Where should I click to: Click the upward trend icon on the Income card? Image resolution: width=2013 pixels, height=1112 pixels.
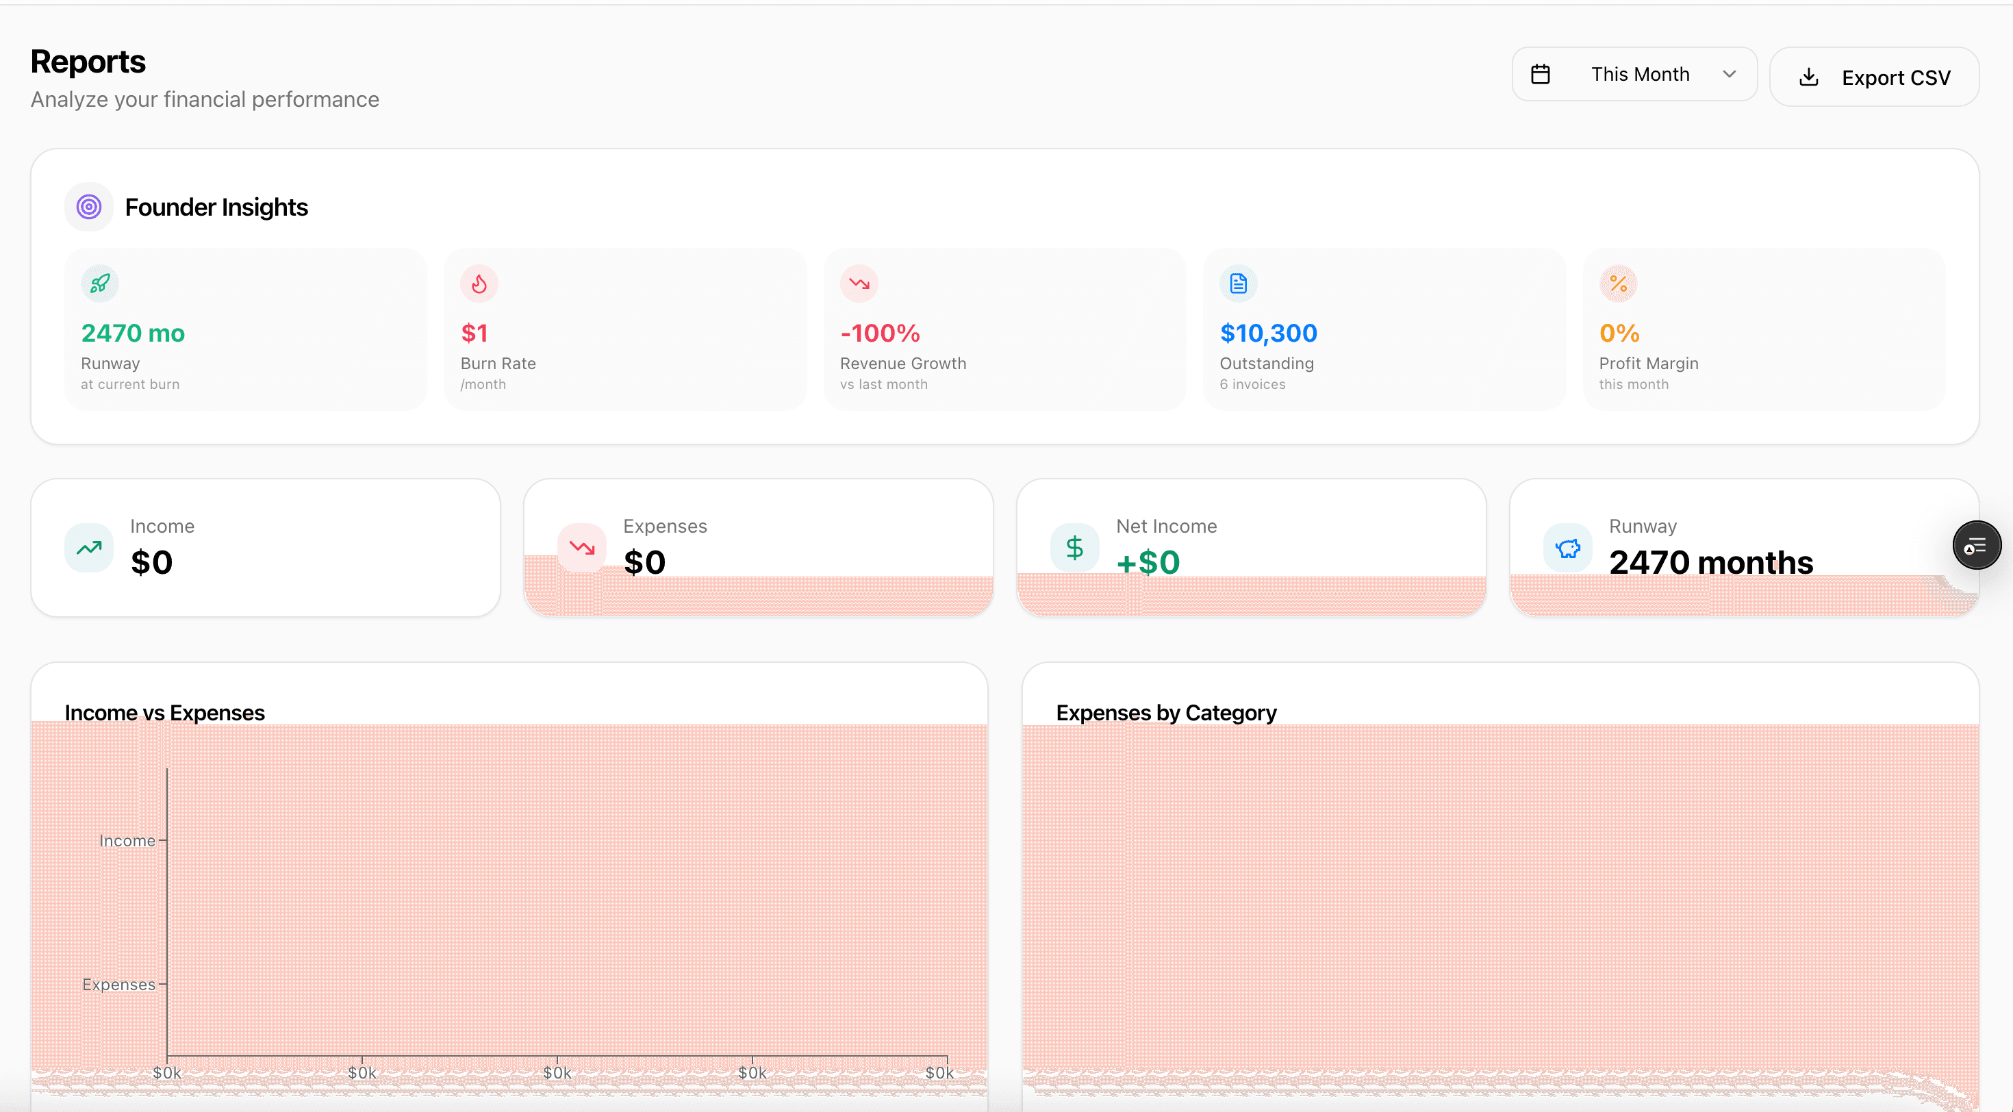click(x=88, y=547)
